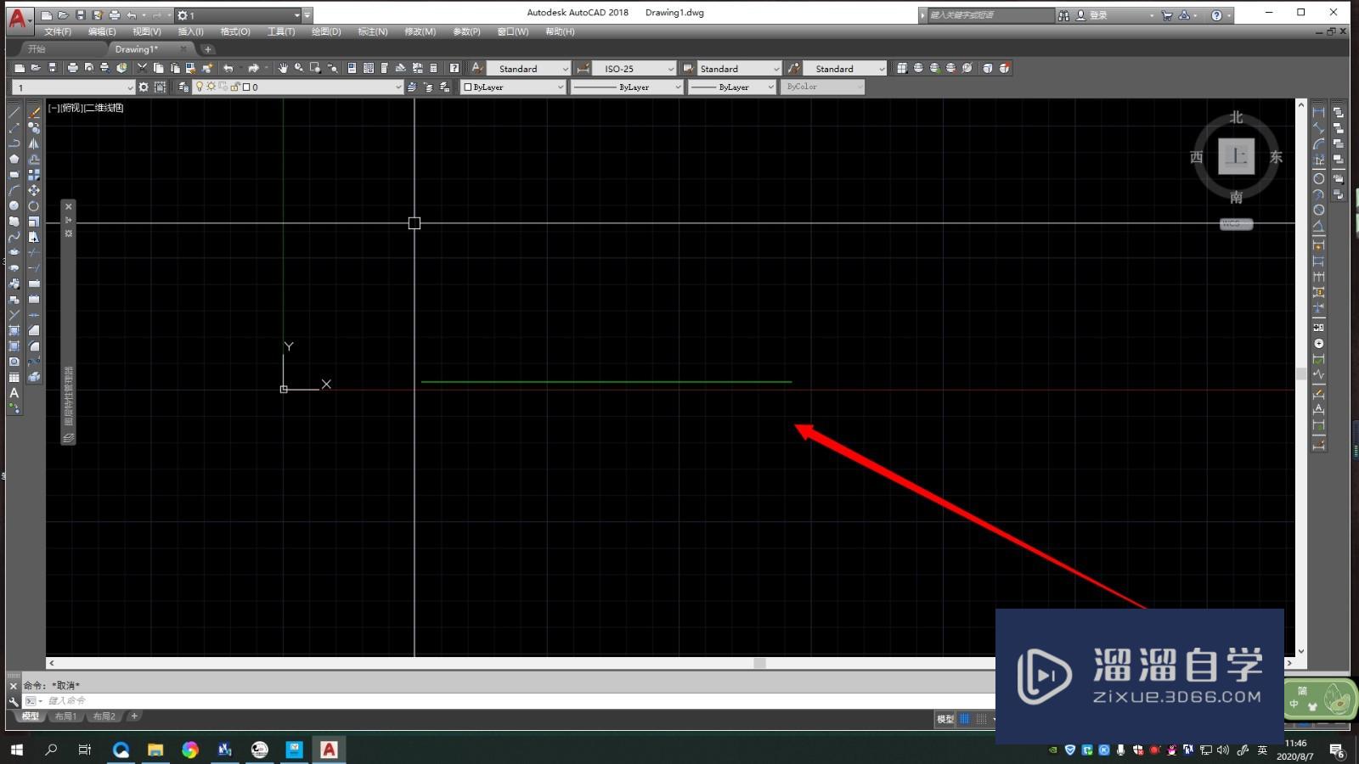Open the 格式(O) menu
This screenshot has height=764, width=1359.
point(236,31)
